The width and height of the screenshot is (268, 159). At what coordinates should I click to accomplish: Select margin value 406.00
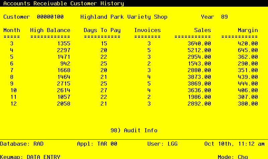[x=248, y=90]
